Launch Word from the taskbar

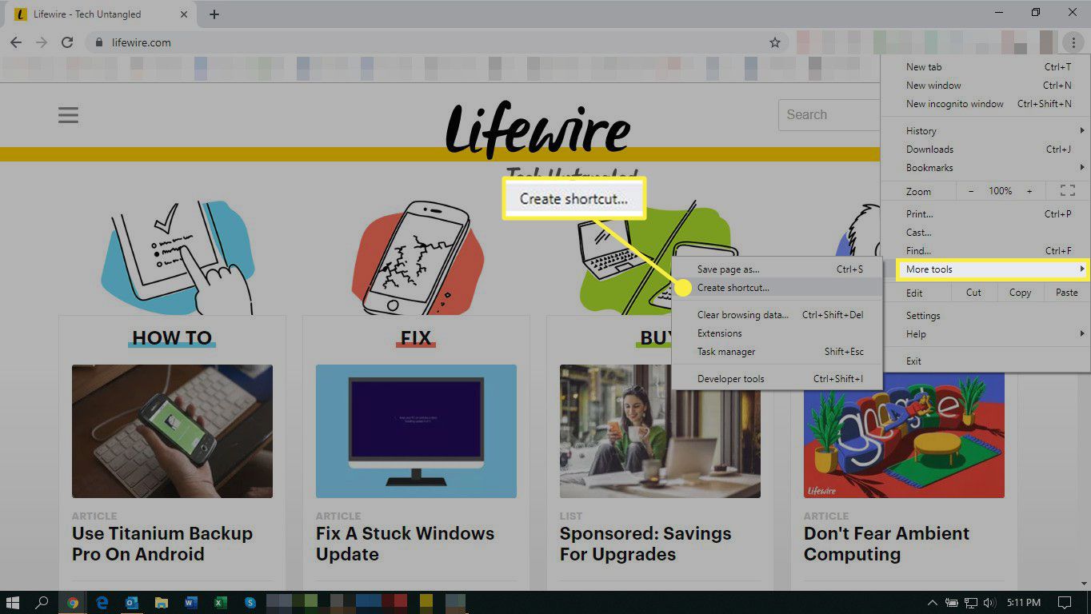click(x=191, y=602)
